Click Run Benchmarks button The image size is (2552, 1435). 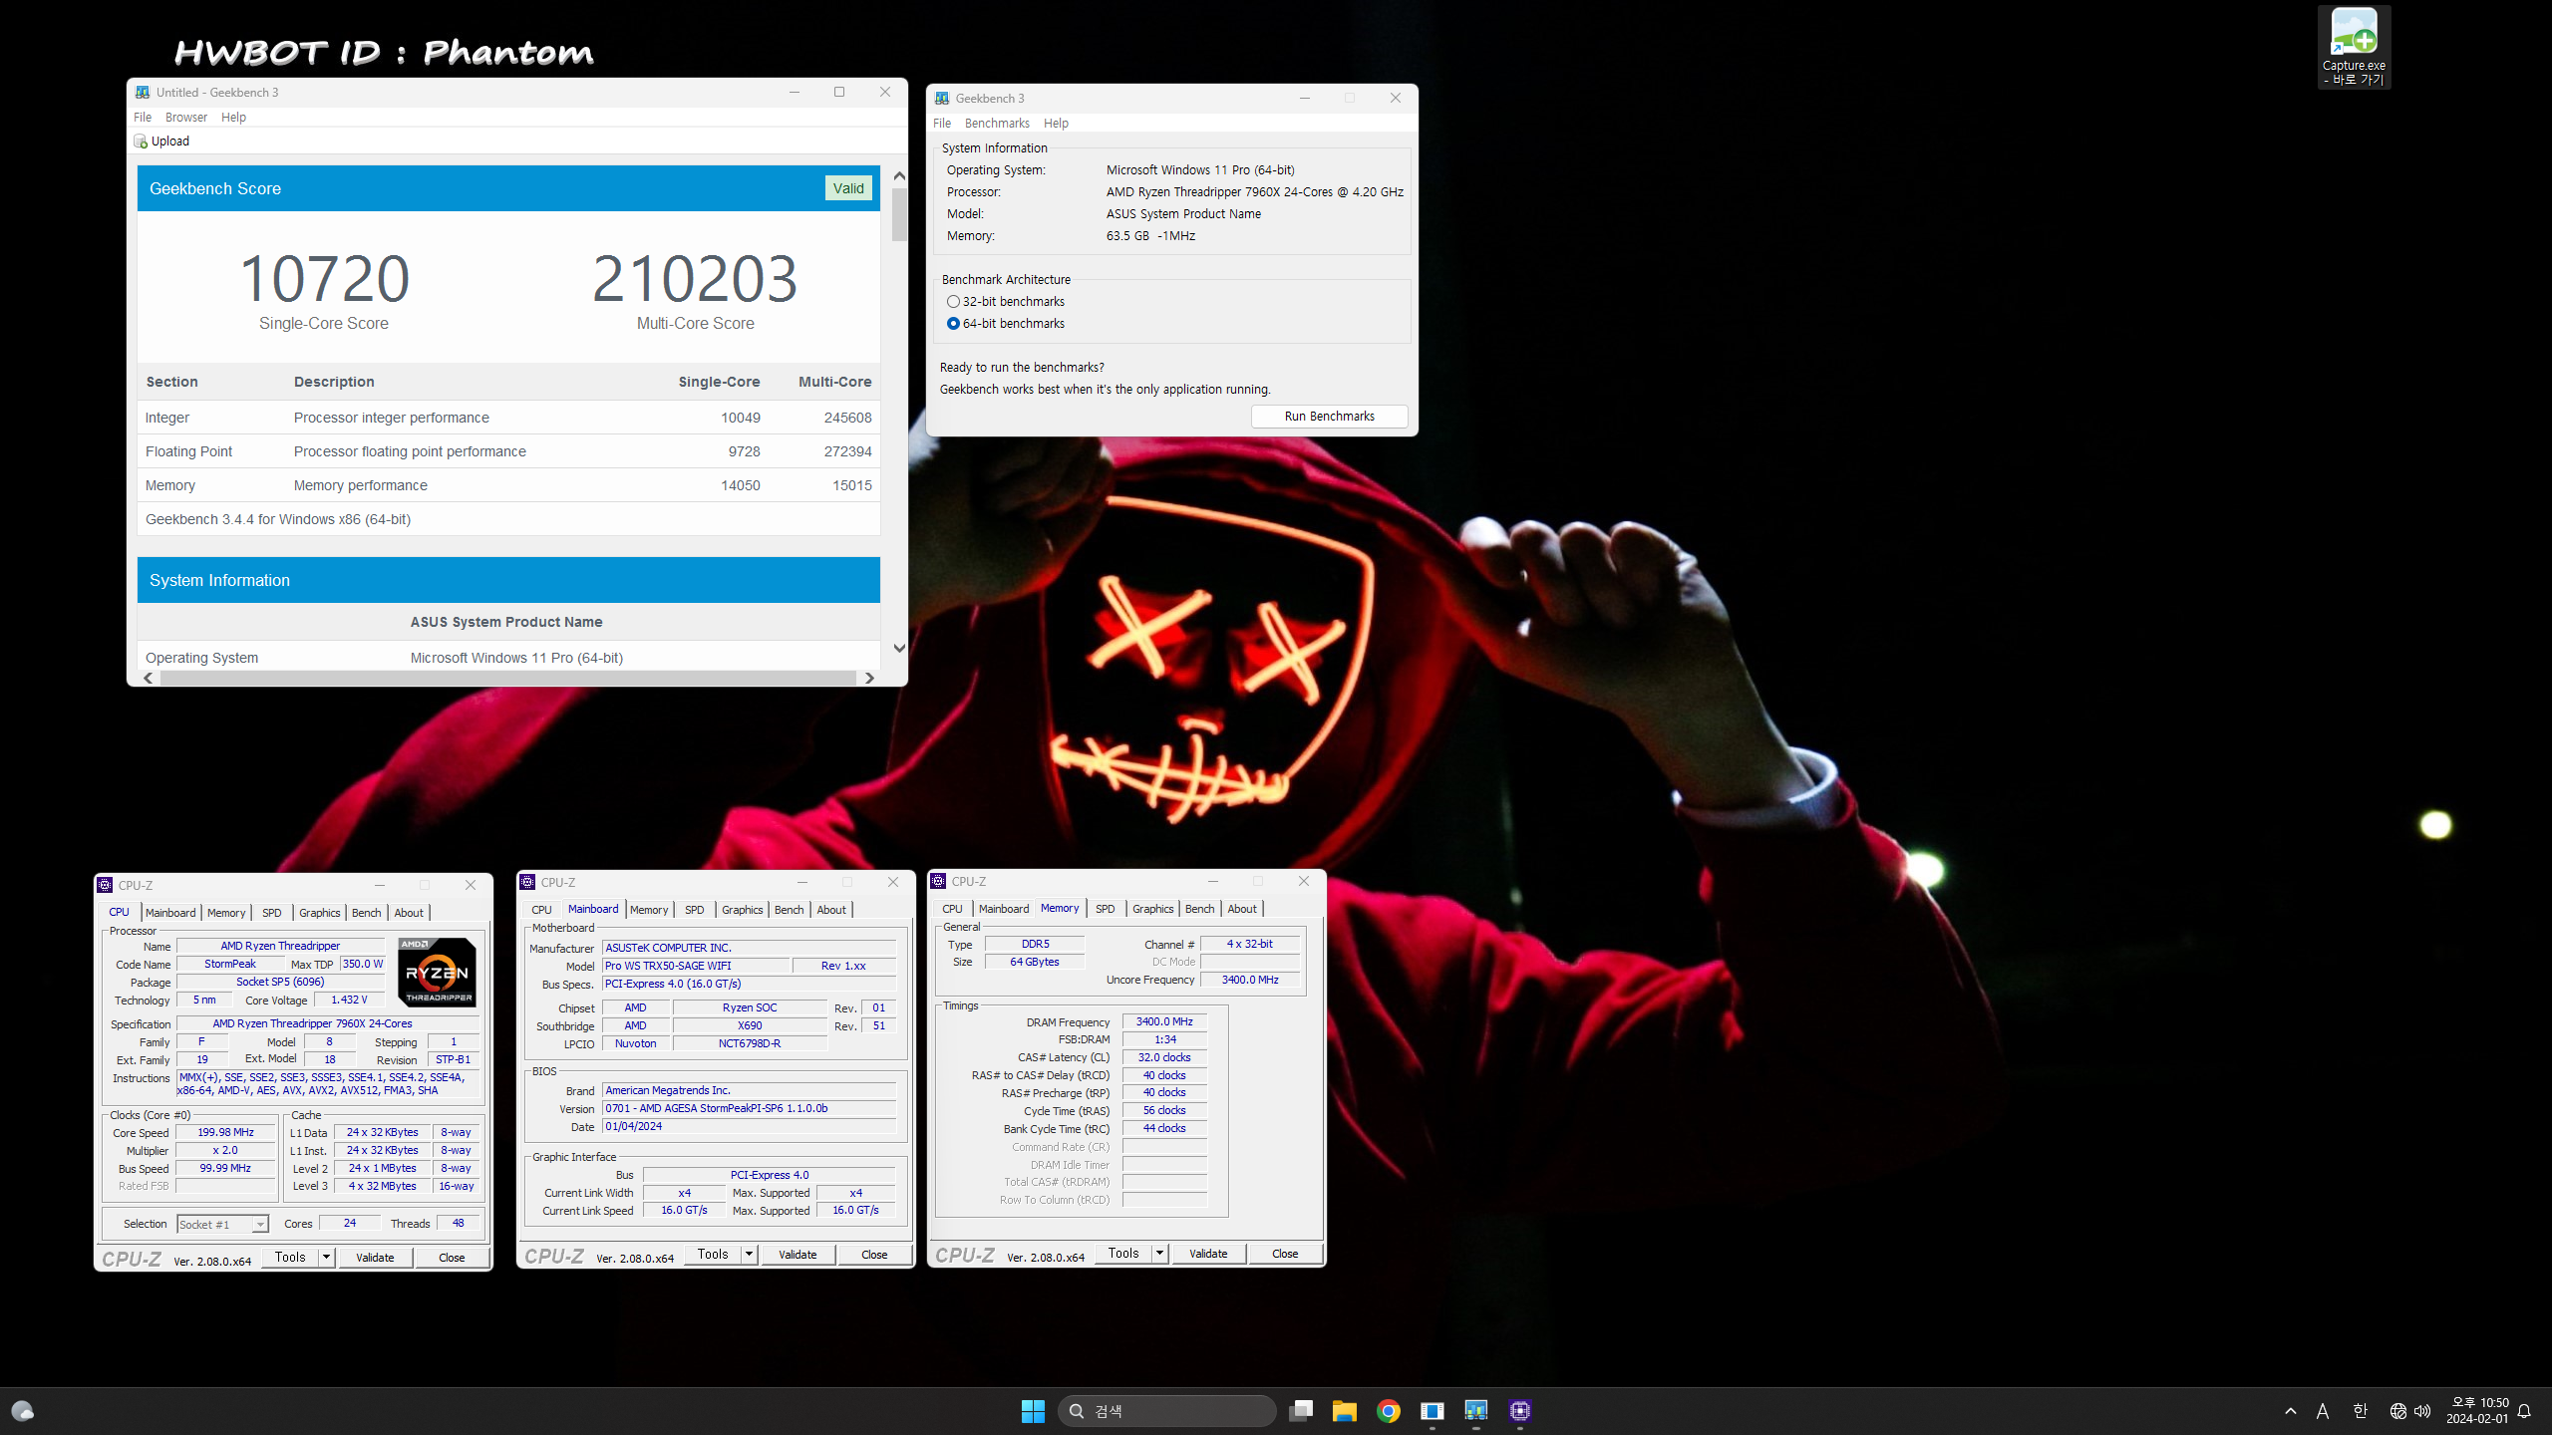(1329, 417)
